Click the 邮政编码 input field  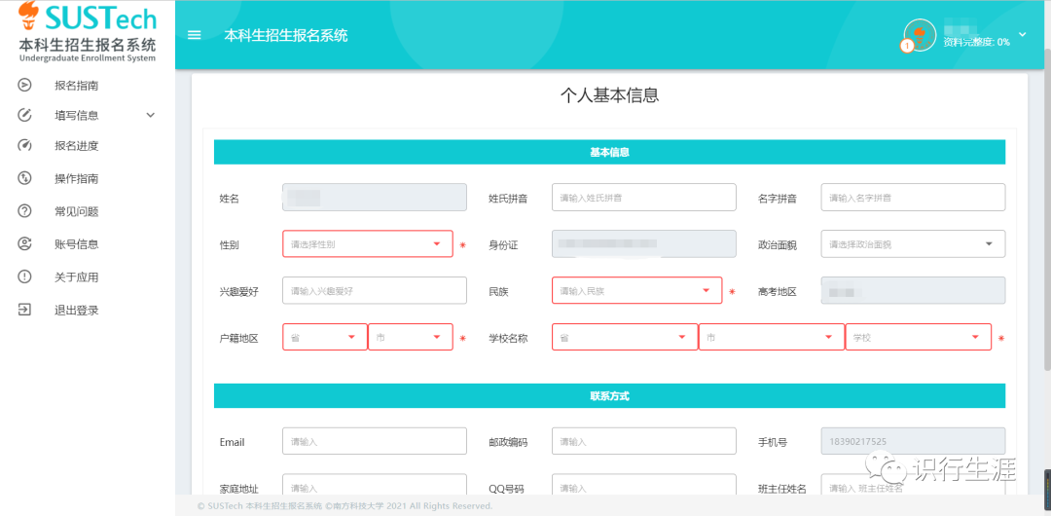[x=643, y=441]
